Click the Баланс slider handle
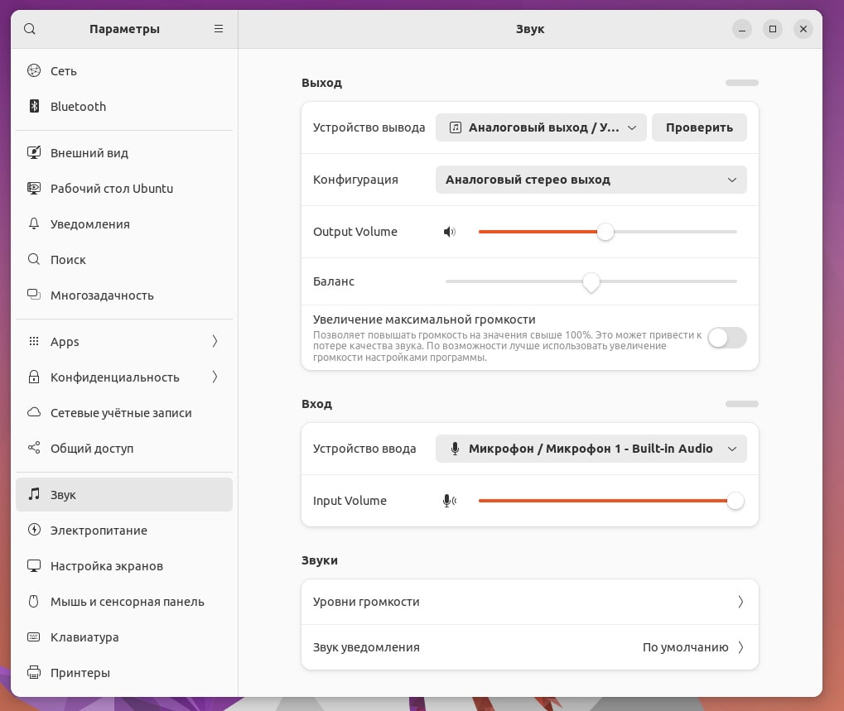This screenshot has width=844, height=711. pyautogui.click(x=591, y=281)
